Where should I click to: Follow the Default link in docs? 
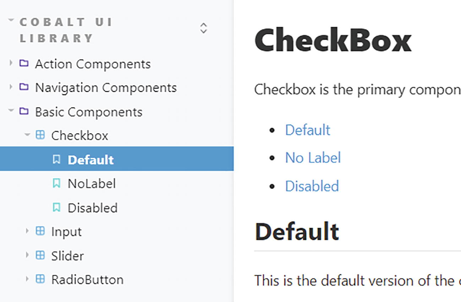[307, 130]
